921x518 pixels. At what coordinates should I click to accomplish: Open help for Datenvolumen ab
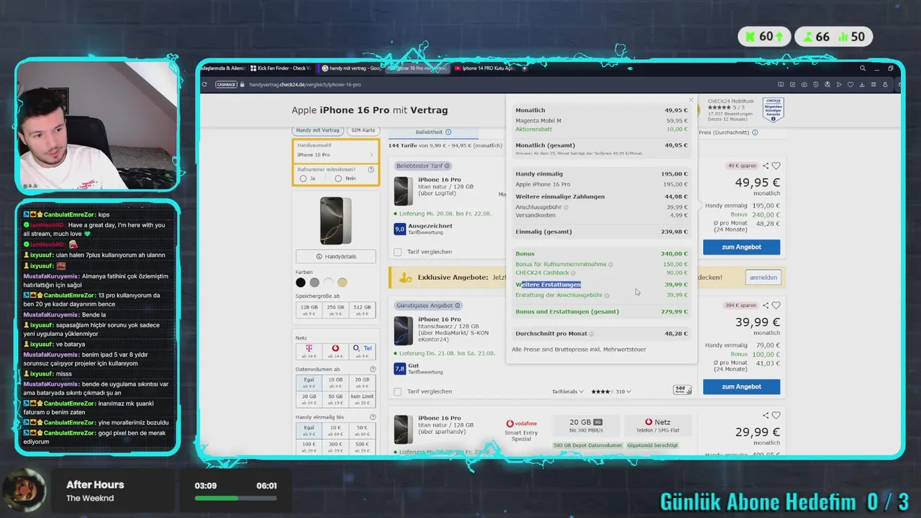point(373,370)
